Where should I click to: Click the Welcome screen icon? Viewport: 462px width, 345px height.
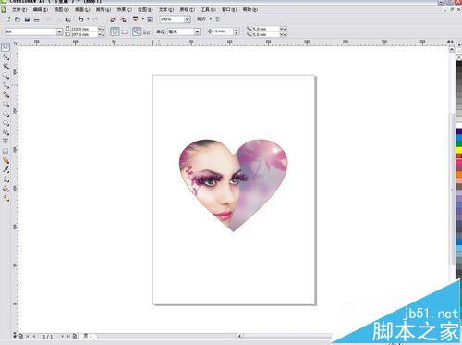click(x=151, y=19)
